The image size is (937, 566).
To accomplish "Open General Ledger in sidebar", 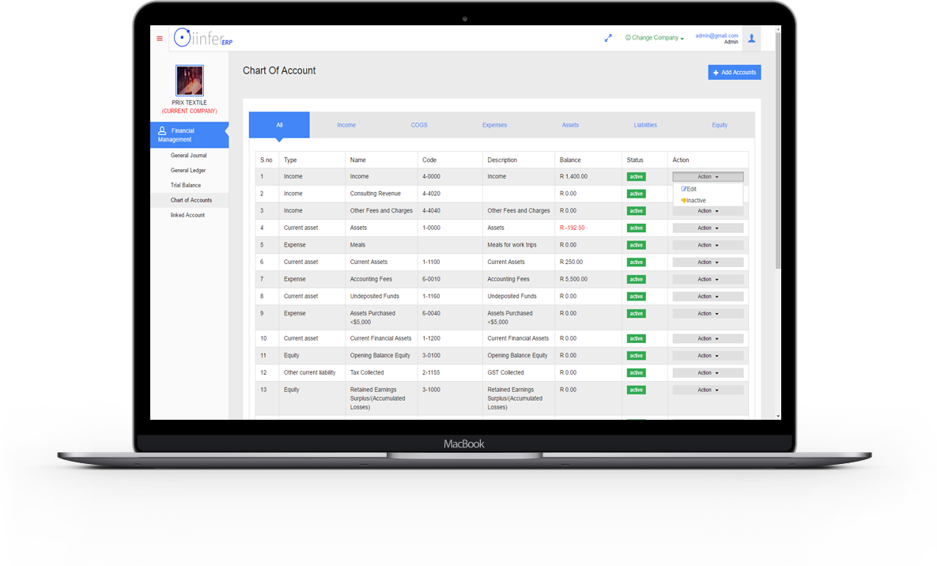I will pyautogui.click(x=188, y=170).
